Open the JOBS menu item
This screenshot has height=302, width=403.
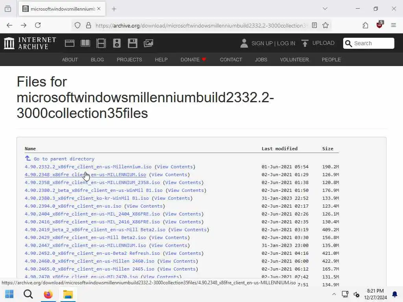click(261, 60)
